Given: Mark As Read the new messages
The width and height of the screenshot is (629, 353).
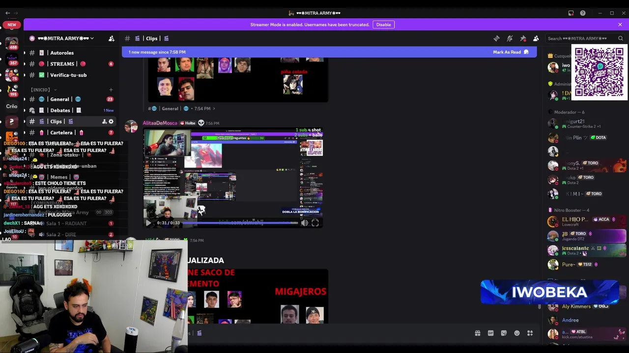Looking at the screenshot, I should pyautogui.click(x=511, y=52).
